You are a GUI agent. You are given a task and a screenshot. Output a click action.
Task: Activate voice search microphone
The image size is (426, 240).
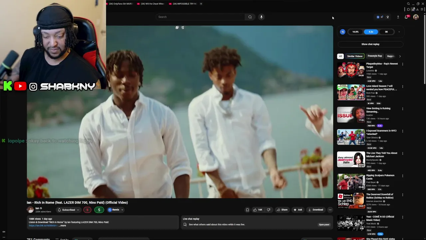(261, 17)
